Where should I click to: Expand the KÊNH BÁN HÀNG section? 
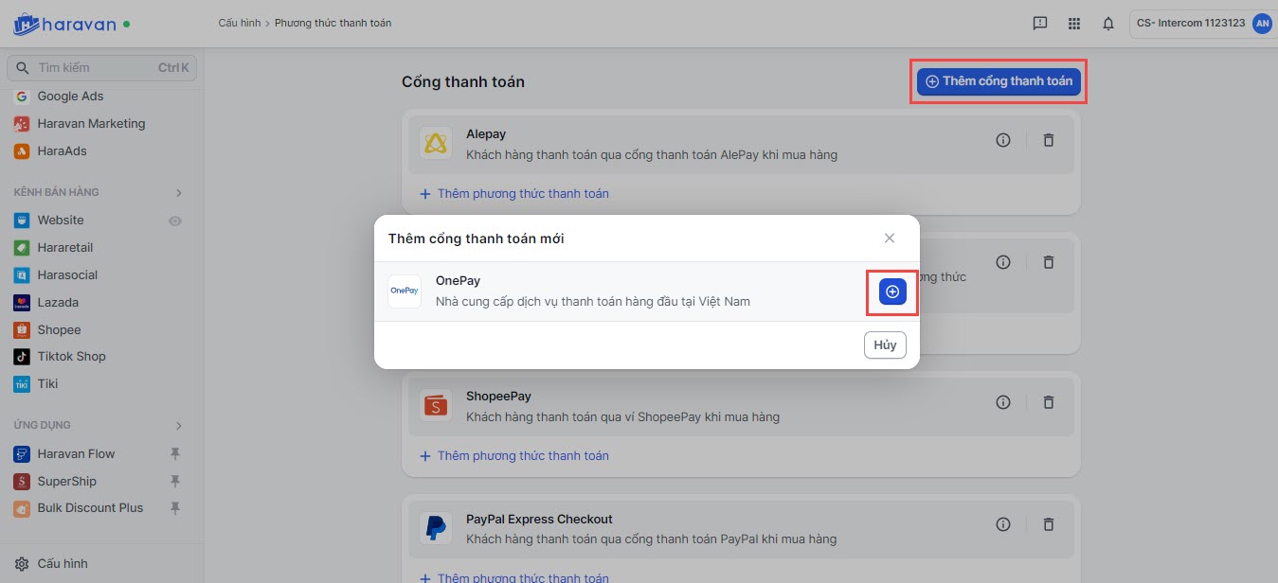[x=179, y=193]
